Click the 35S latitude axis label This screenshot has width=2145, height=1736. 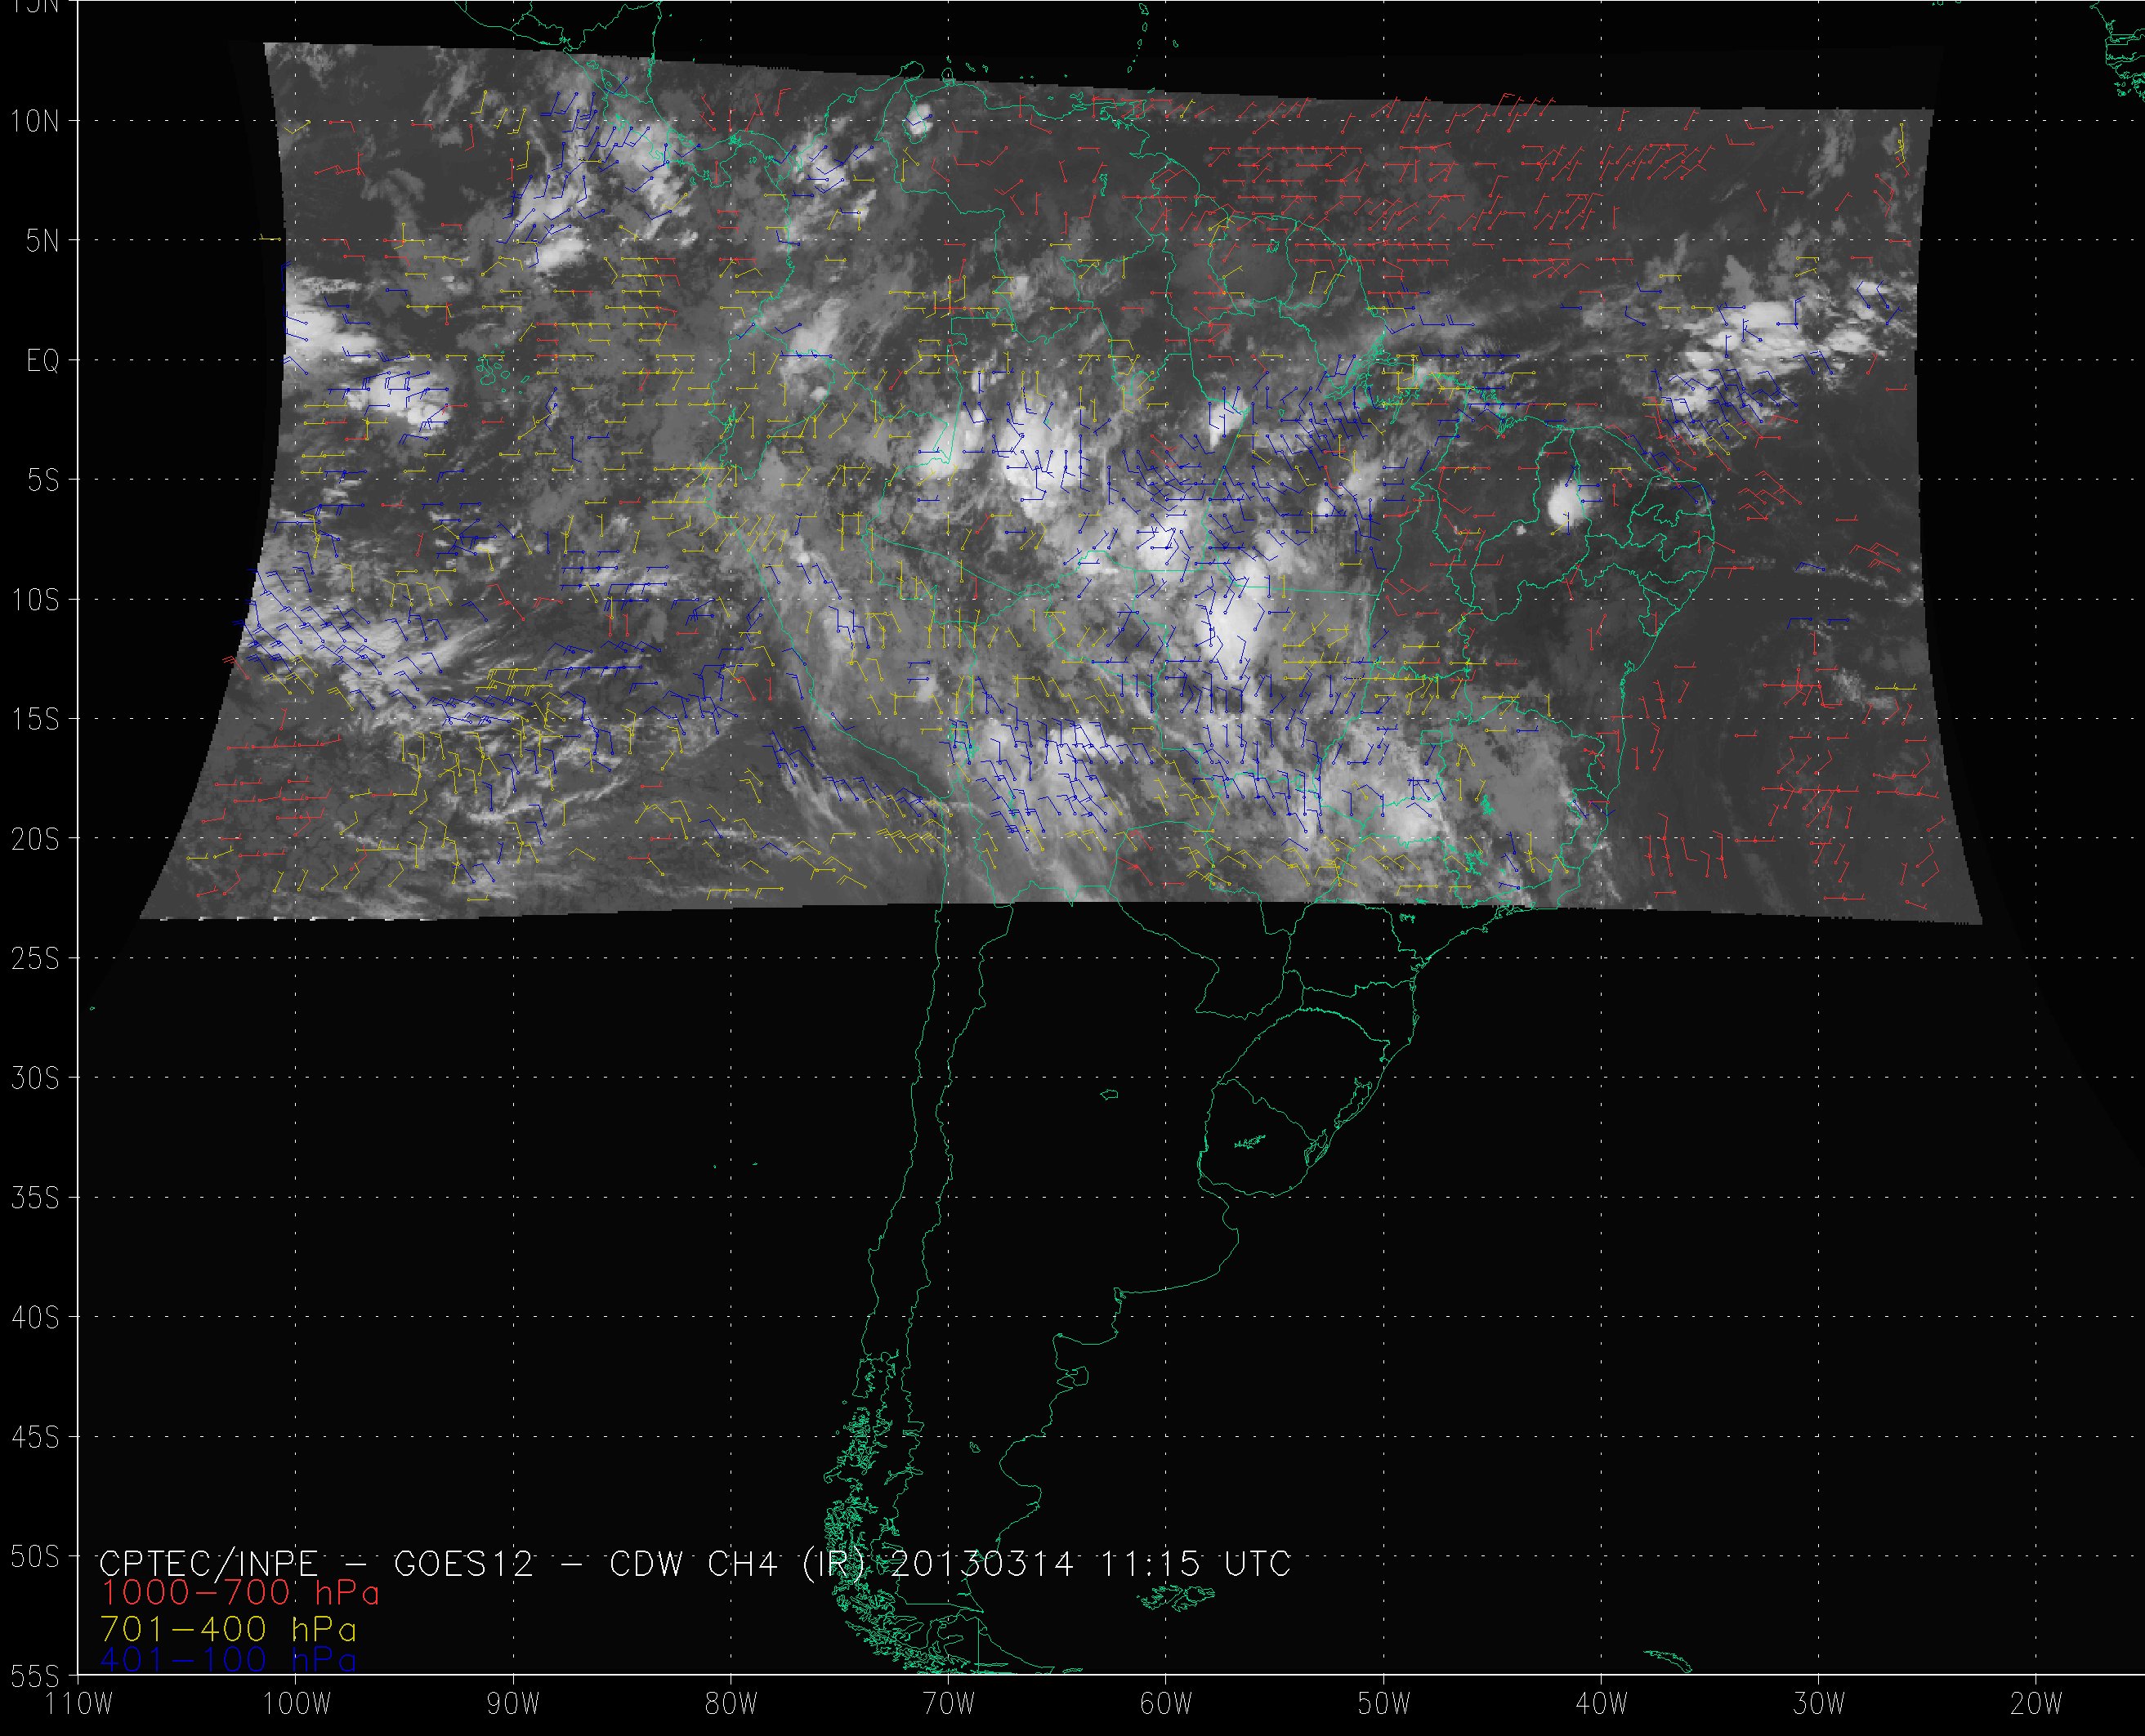coord(35,1198)
